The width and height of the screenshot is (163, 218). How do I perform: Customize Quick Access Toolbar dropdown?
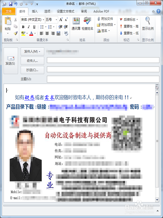pyautogui.click(x=37, y=4)
